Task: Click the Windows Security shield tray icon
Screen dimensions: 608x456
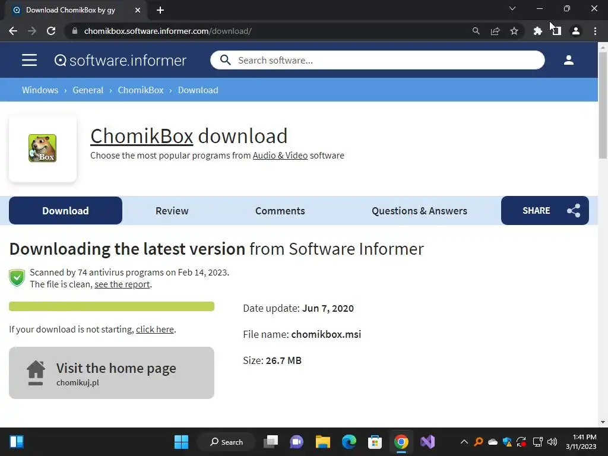Action: click(x=507, y=442)
